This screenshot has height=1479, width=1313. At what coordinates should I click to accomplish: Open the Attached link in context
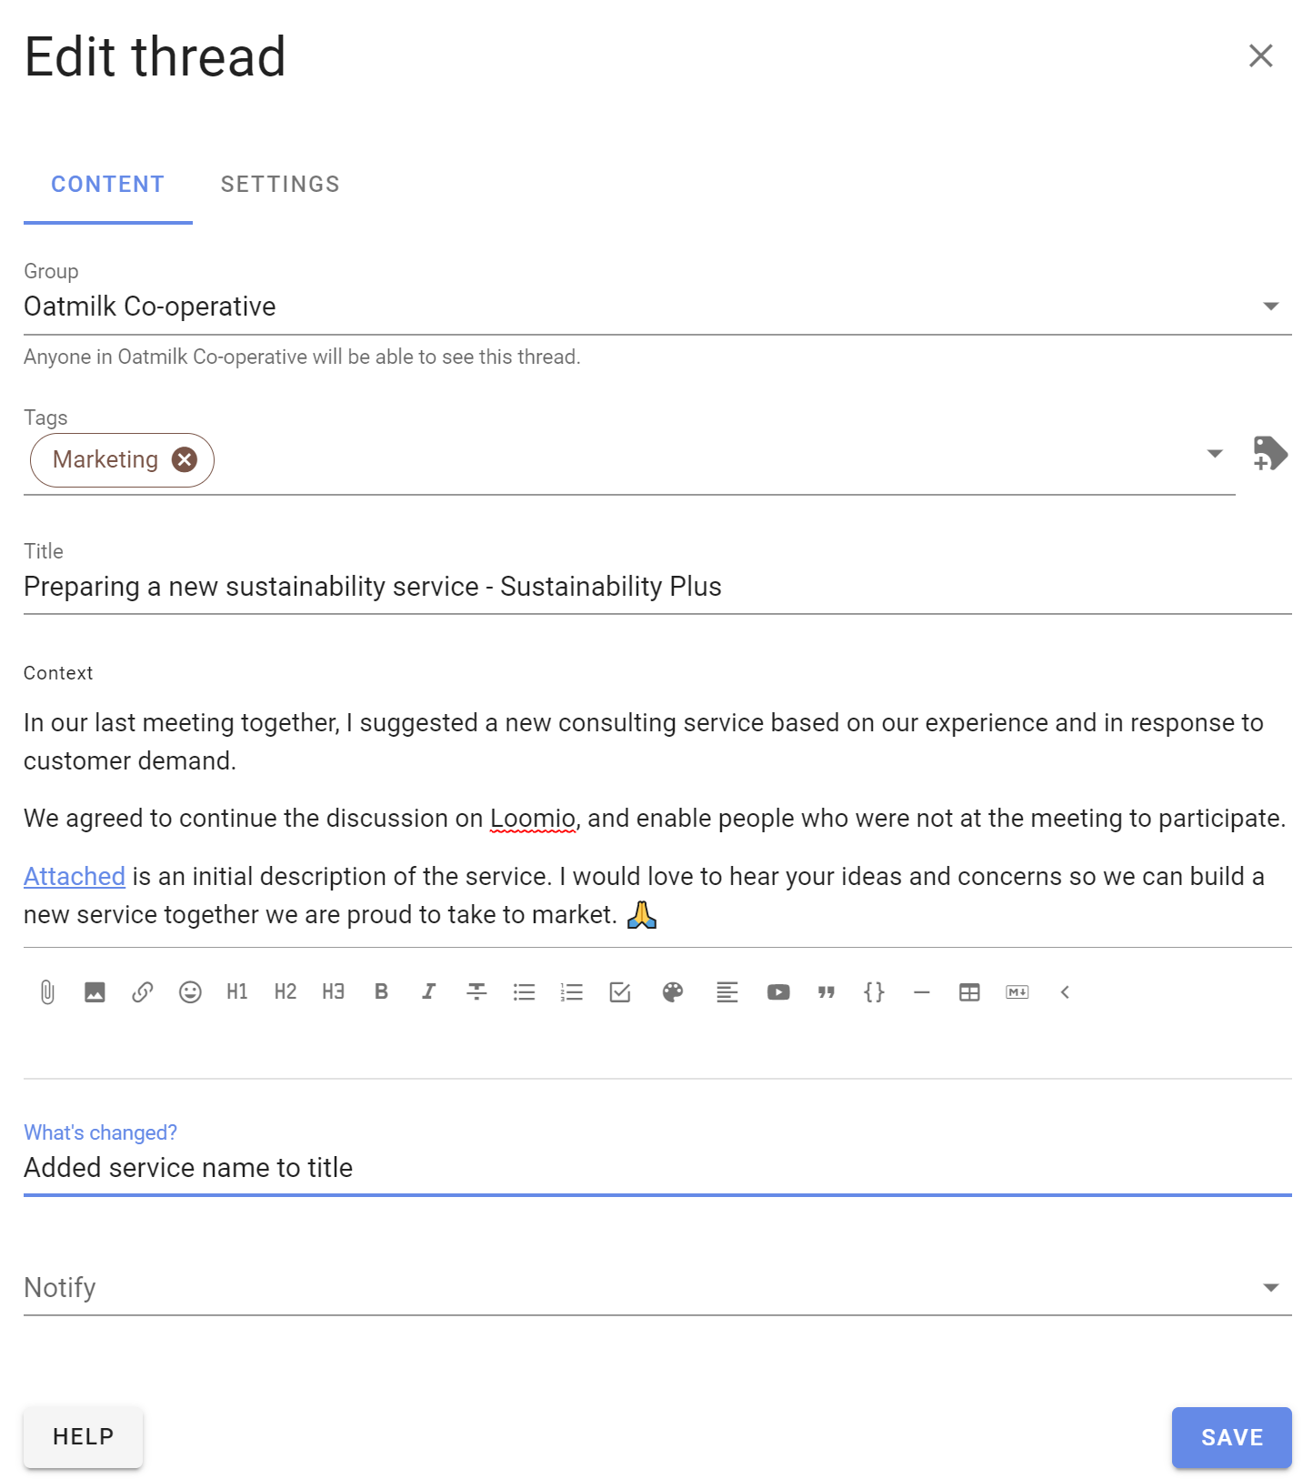tap(75, 877)
